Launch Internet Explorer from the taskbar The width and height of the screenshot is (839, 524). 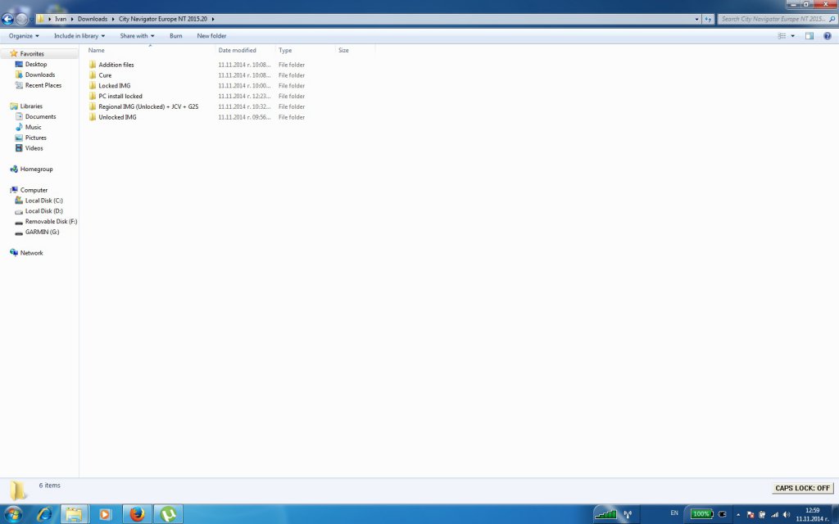pos(44,514)
